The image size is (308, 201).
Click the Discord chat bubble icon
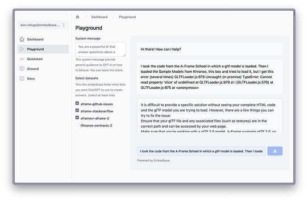[x=22, y=69]
